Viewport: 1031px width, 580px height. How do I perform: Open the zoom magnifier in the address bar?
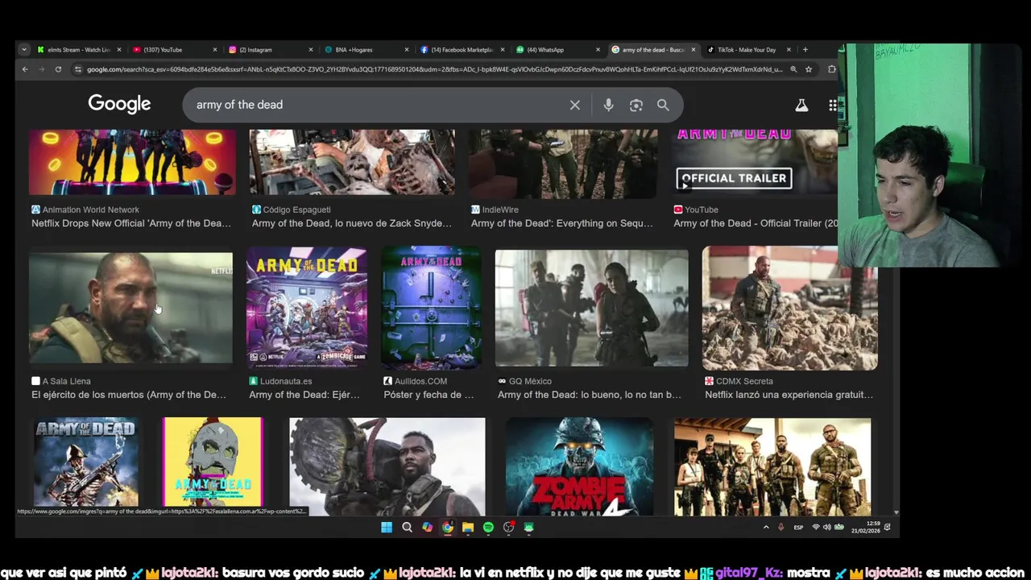(x=793, y=69)
